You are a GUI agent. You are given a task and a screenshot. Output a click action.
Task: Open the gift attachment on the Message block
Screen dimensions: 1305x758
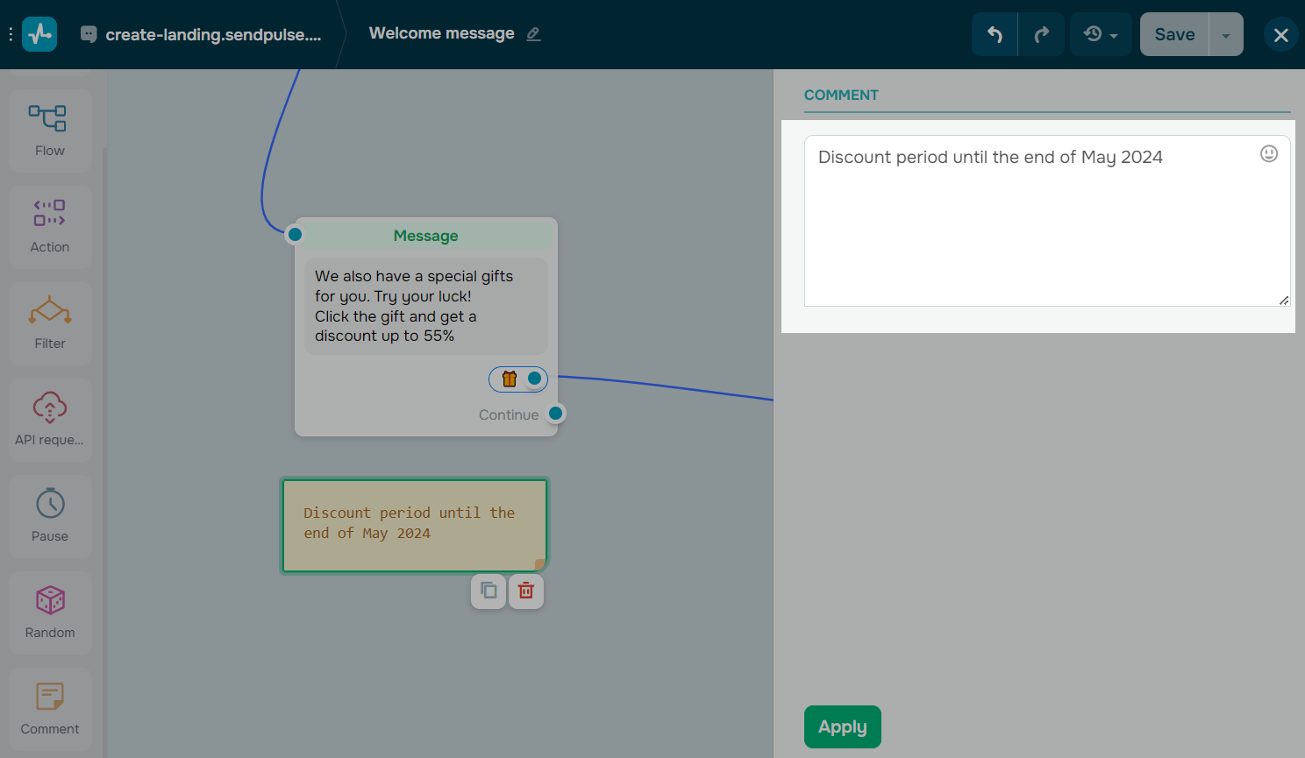[510, 379]
